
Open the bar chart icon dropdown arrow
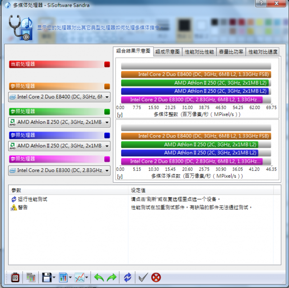tap(70, 277)
